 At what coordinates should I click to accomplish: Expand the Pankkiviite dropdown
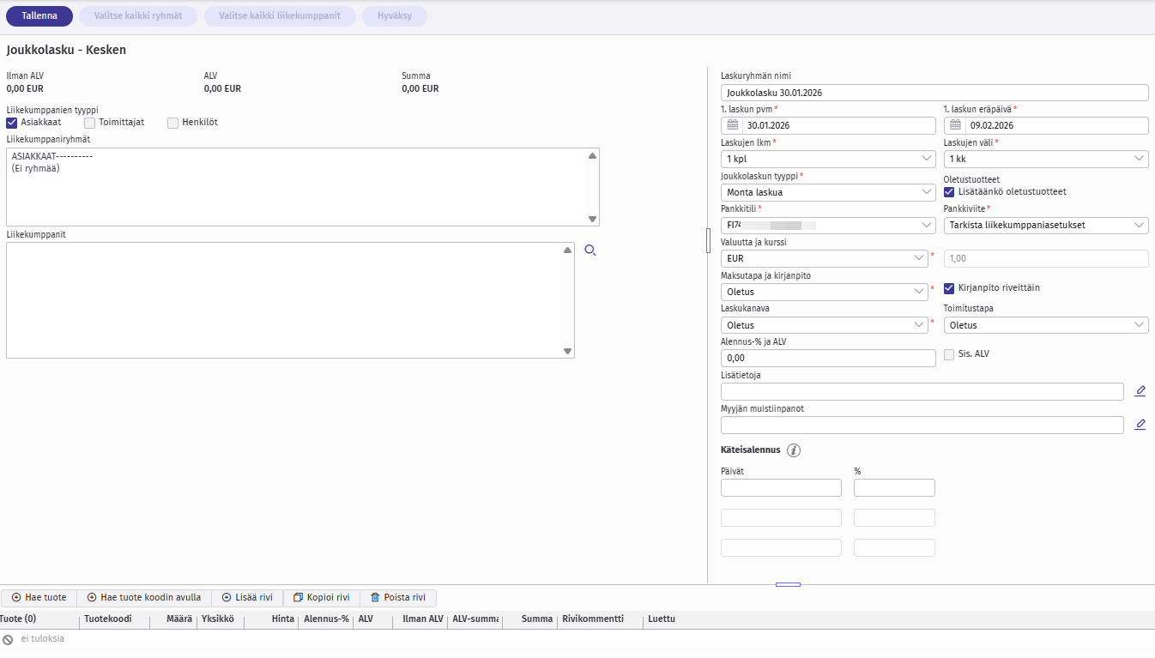click(1045, 226)
